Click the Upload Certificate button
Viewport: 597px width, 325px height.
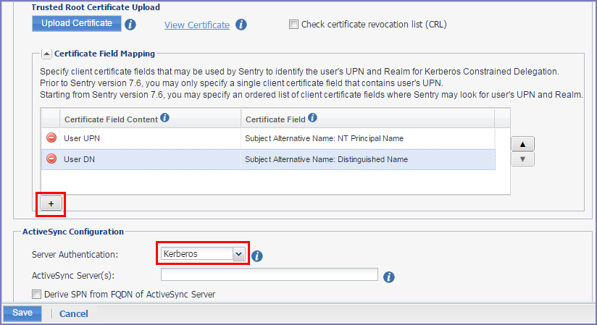click(x=75, y=23)
